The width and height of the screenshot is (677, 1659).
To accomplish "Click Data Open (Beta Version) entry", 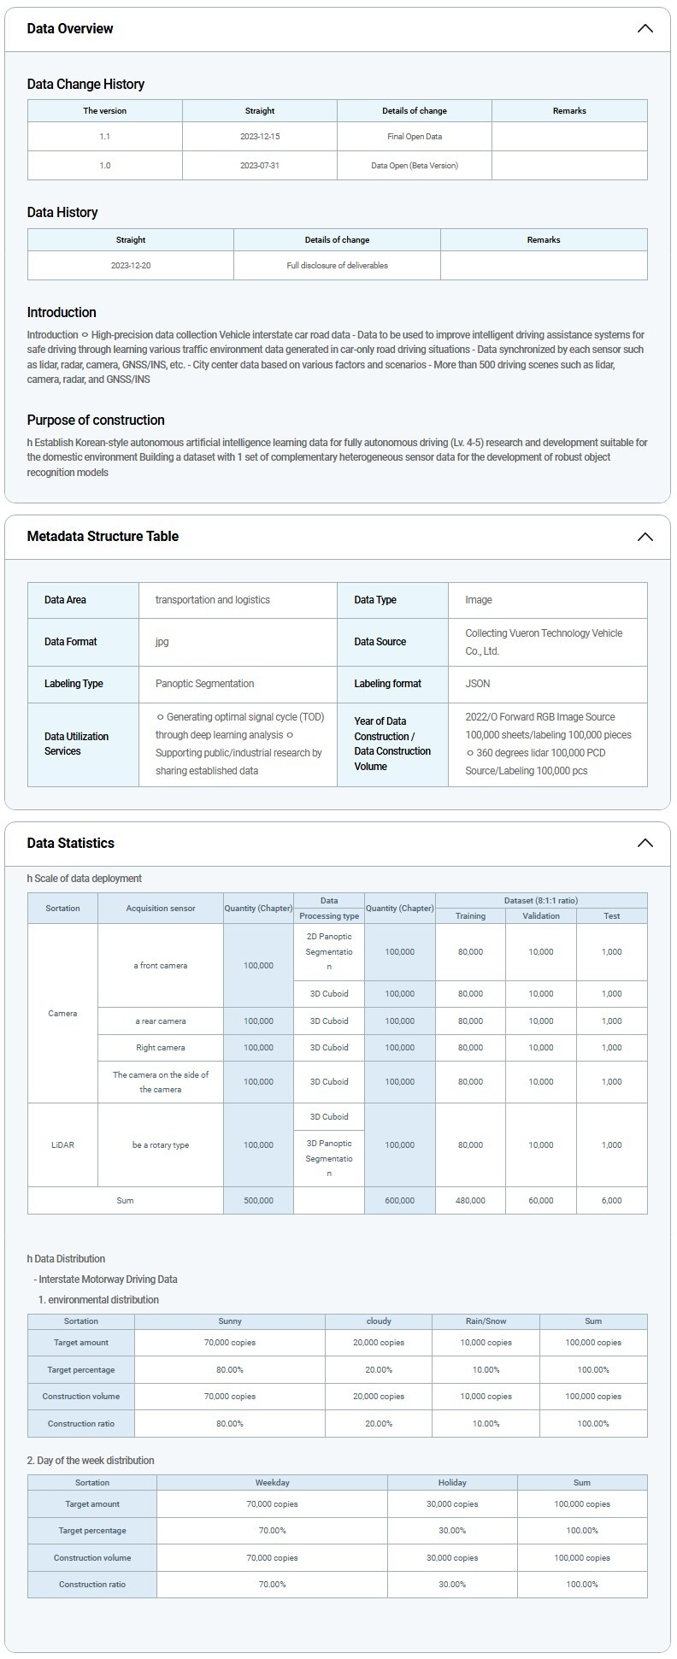I will point(415,166).
